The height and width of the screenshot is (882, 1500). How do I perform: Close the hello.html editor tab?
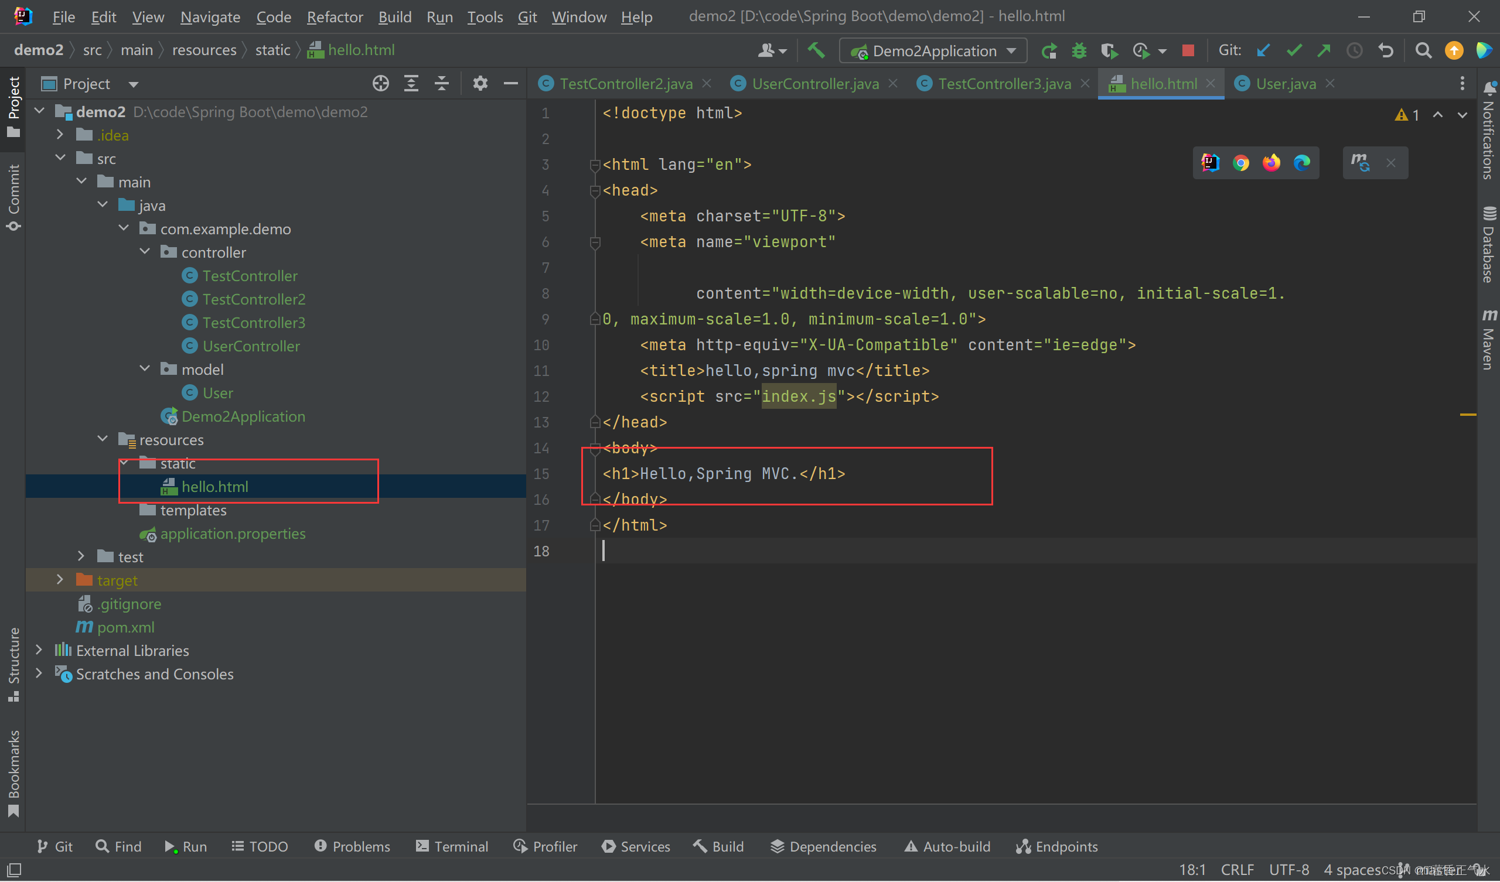click(x=1210, y=84)
